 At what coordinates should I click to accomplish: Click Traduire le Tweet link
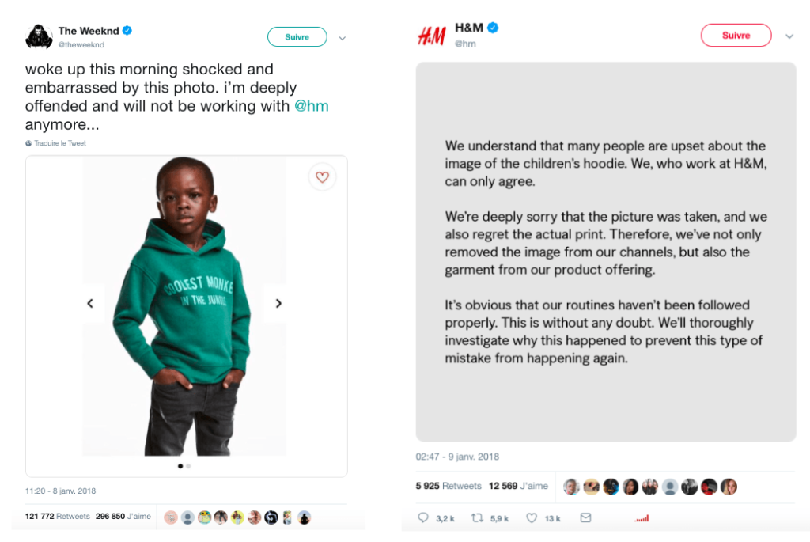60,143
